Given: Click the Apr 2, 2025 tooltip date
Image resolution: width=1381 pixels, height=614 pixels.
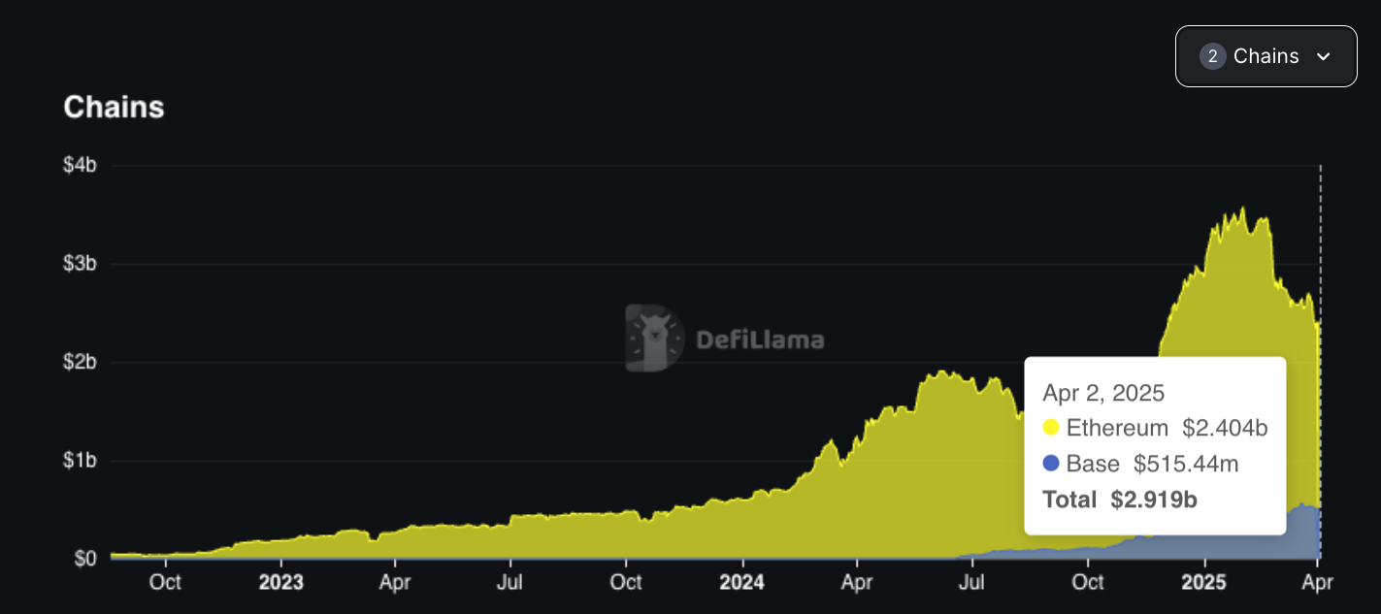Looking at the screenshot, I should [x=1103, y=393].
